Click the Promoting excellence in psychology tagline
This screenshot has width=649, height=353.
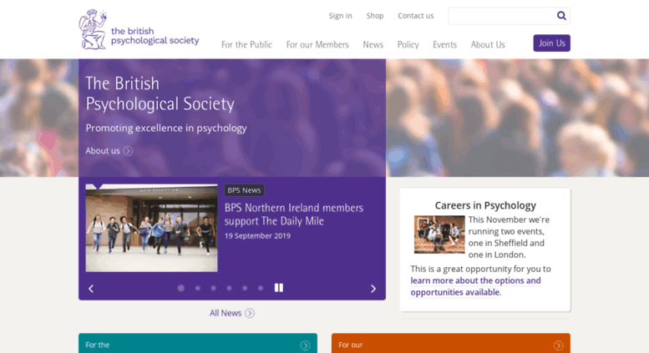(166, 129)
